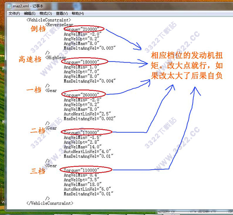Image resolution: width=233 pixels, height=215 pixels.
Task: Click the Torque="170000" line
Action: click(x=82, y=133)
